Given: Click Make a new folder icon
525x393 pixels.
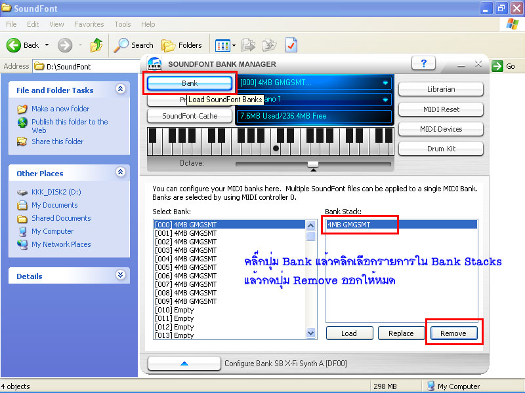Looking at the screenshot, I should (x=22, y=109).
